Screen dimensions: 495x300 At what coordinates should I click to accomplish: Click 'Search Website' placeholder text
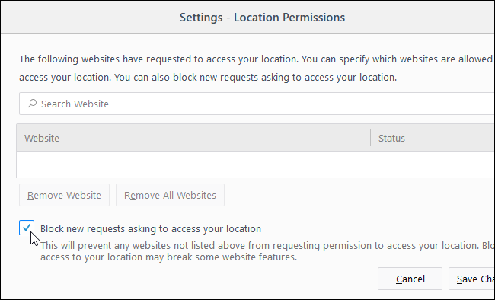click(75, 104)
